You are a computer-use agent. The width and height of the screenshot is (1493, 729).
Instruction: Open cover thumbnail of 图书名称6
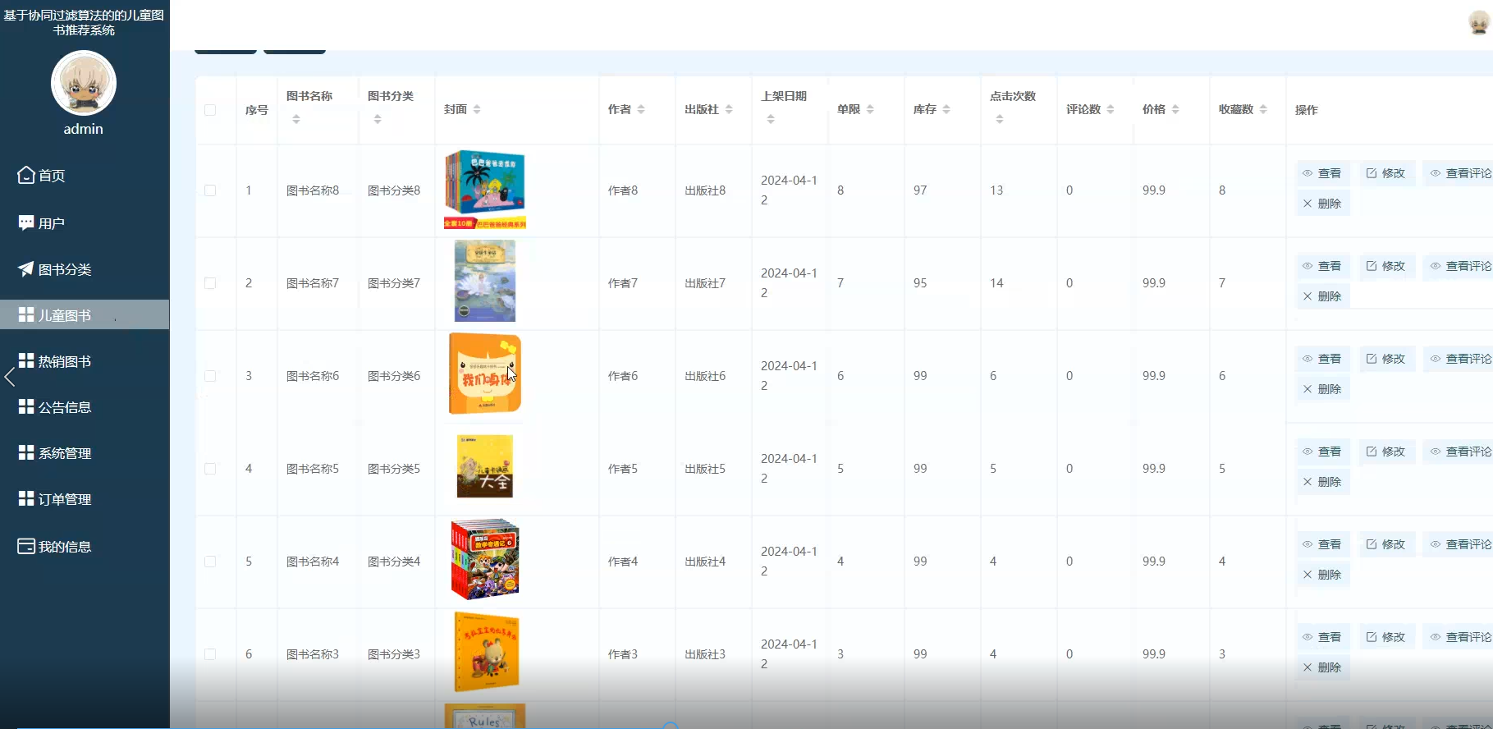pyautogui.click(x=485, y=374)
